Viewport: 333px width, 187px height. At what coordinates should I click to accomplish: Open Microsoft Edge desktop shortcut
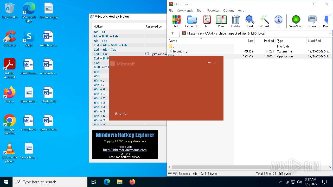[29, 12]
